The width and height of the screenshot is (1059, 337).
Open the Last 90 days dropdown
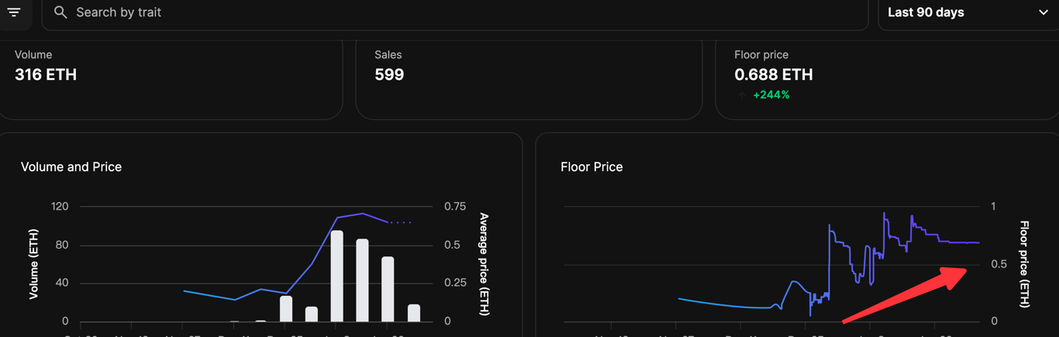coord(968,13)
